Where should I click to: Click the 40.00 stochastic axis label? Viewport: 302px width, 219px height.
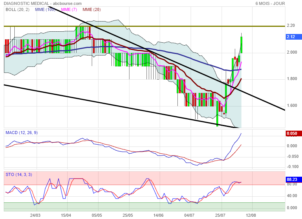click(x=292, y=196)
